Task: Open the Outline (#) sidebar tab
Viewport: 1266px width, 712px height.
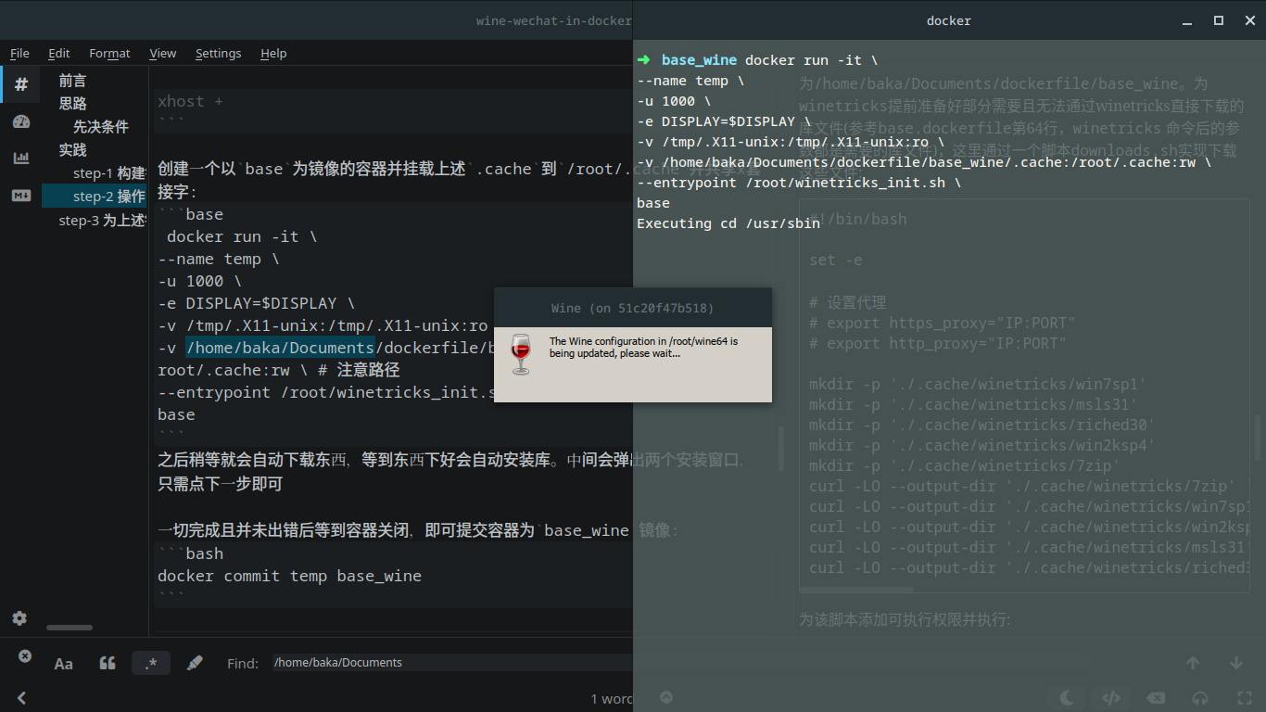Action: coord(20,84)
